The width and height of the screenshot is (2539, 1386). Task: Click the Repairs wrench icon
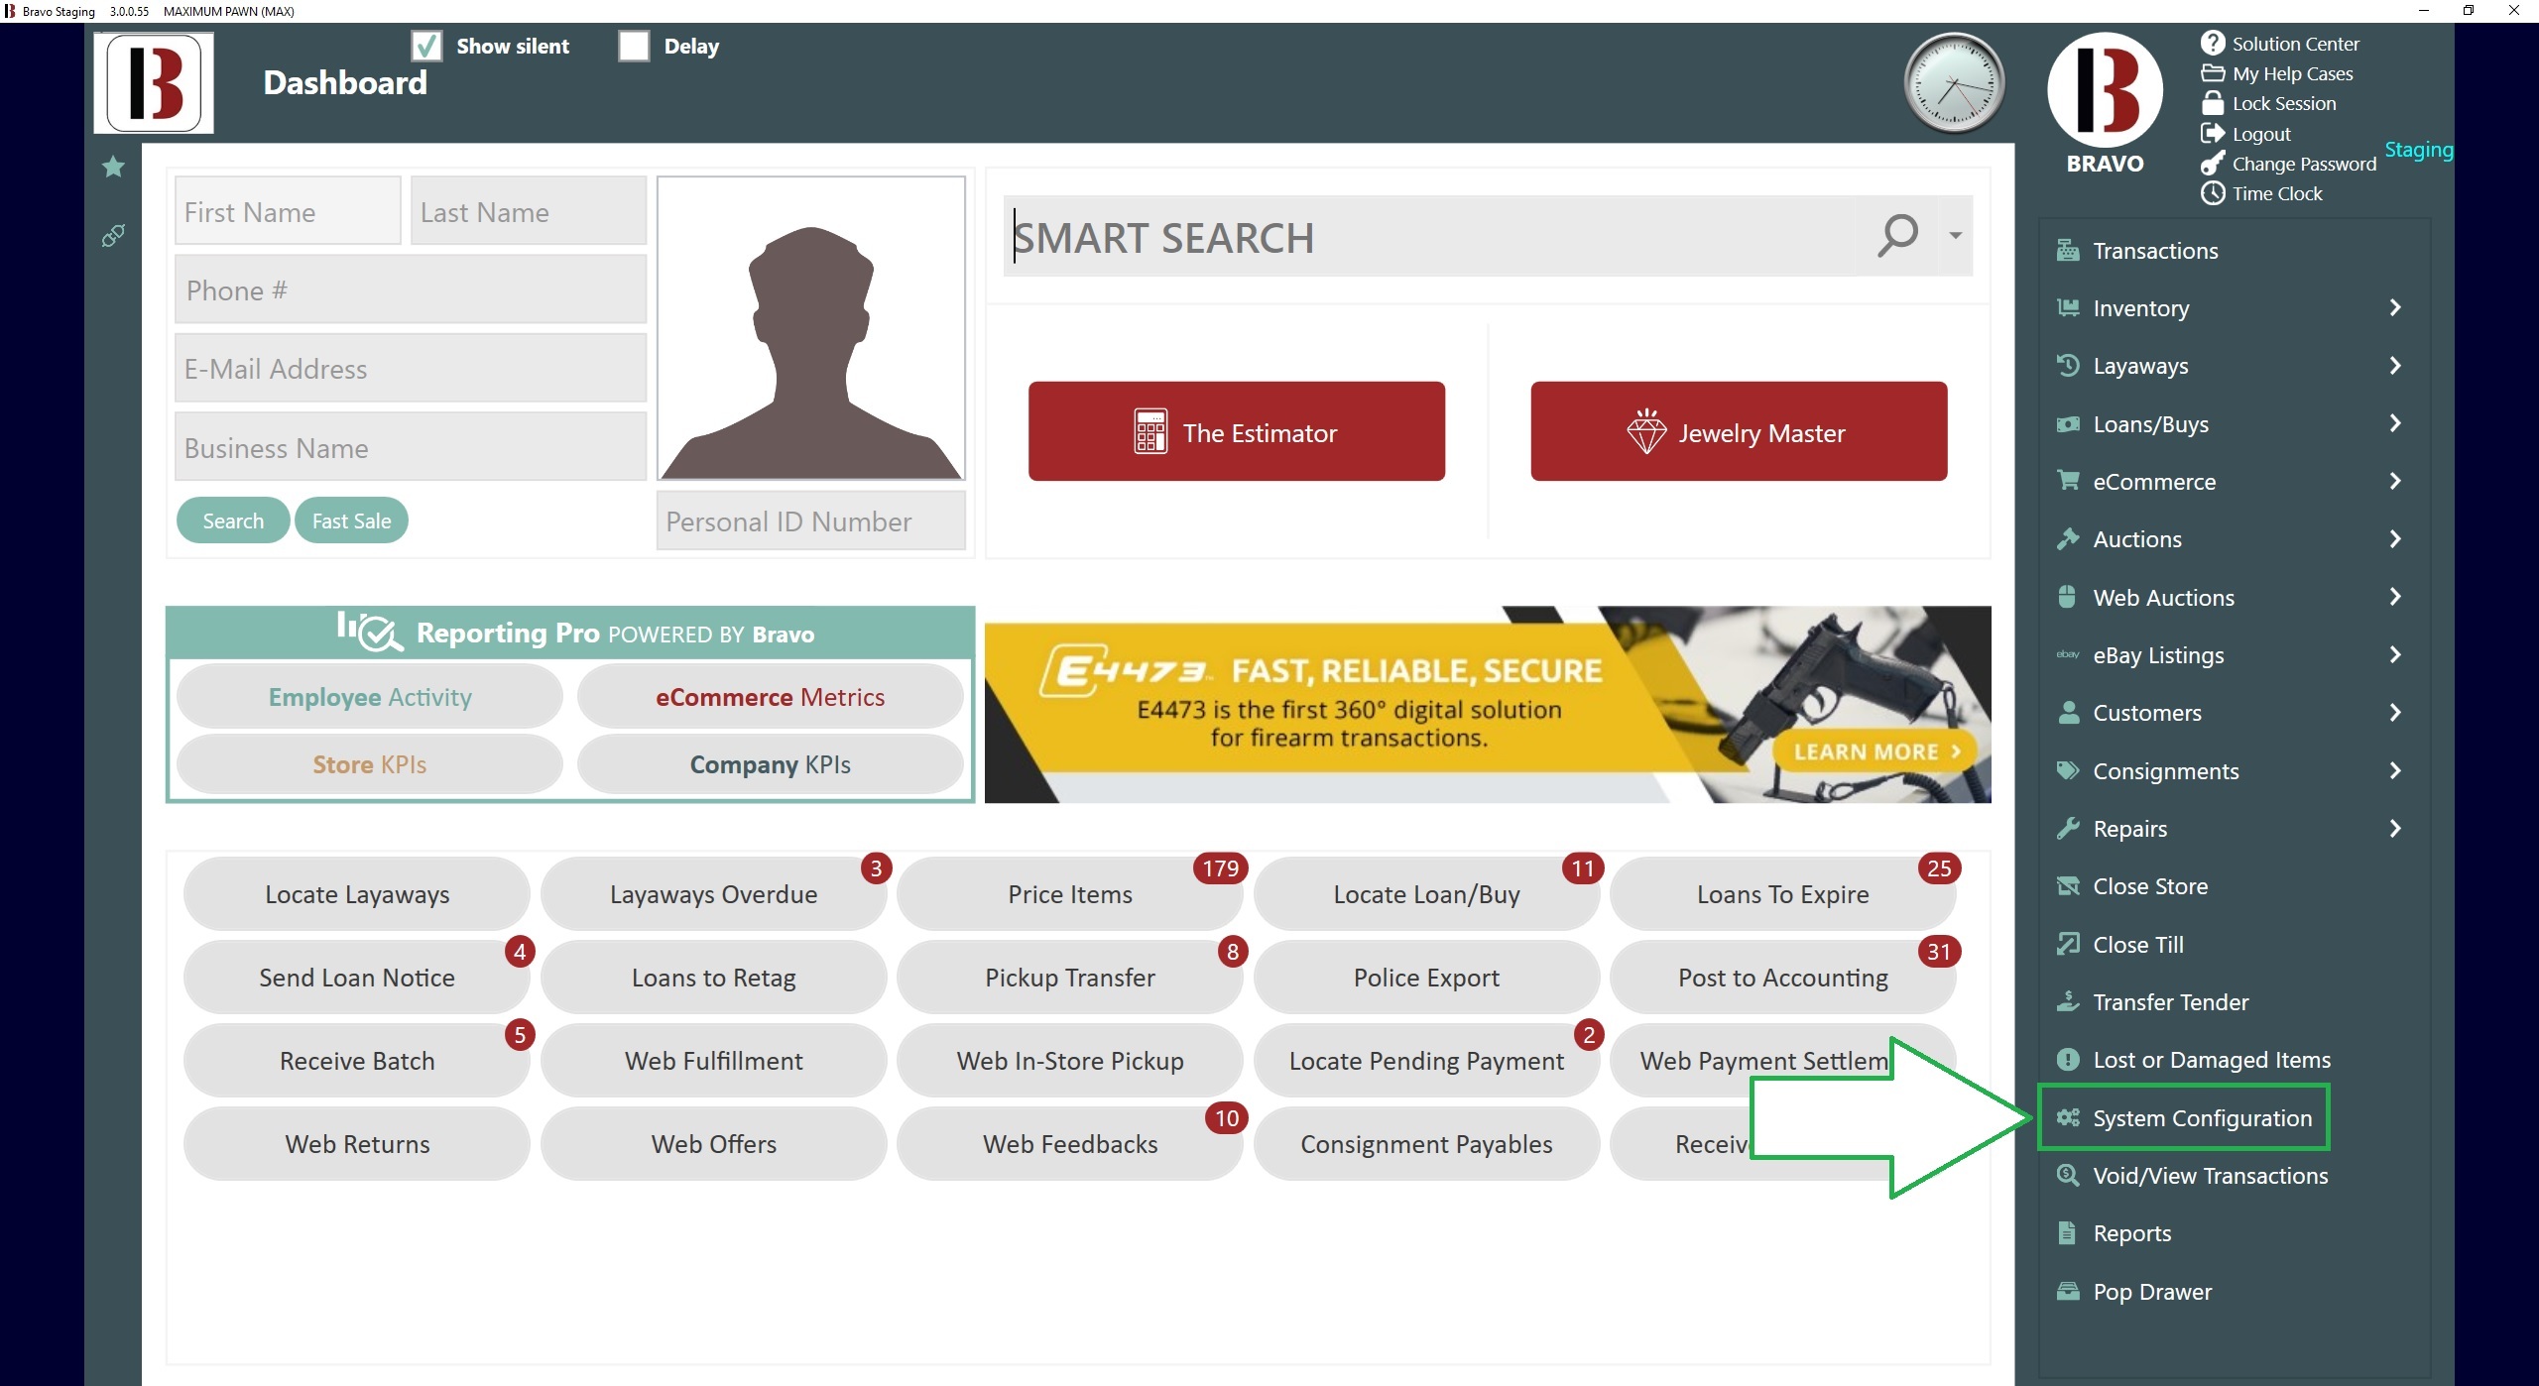(2068, 828)
